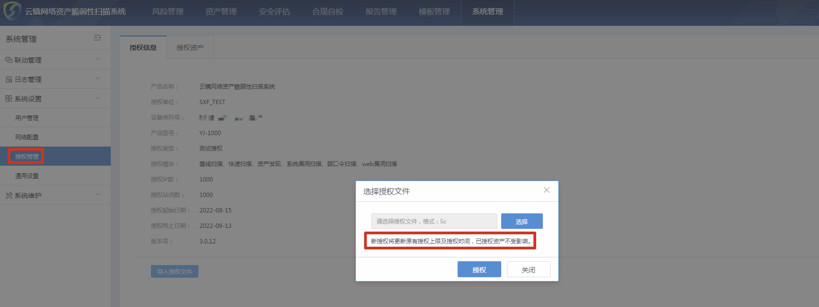The image size is (819, 307).
Task: Click the 系统维护 tools icon
Action: click(9, 195)
